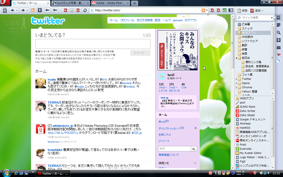Click the Twitter logo

coord(48,20)
